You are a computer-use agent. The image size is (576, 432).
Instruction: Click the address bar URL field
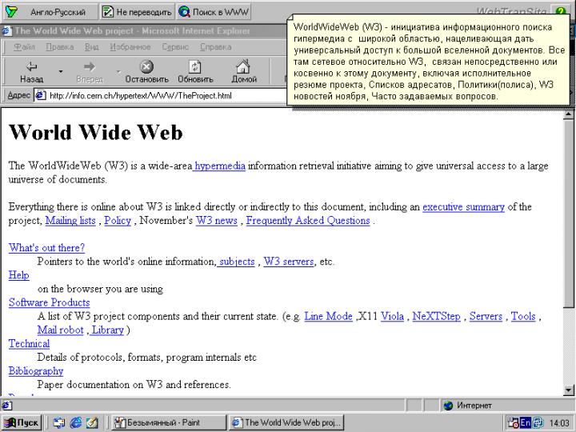[160, 96]
